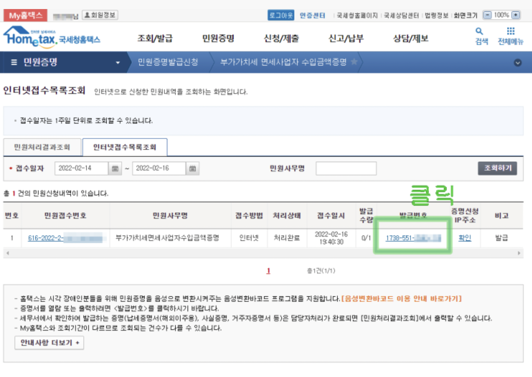Screen dimensions: 532x377
Task: Click the 민원사무명 input field
Action: [x=345, y=168]
